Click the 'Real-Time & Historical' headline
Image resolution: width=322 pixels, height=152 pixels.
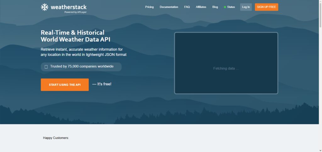coord(73,33)
